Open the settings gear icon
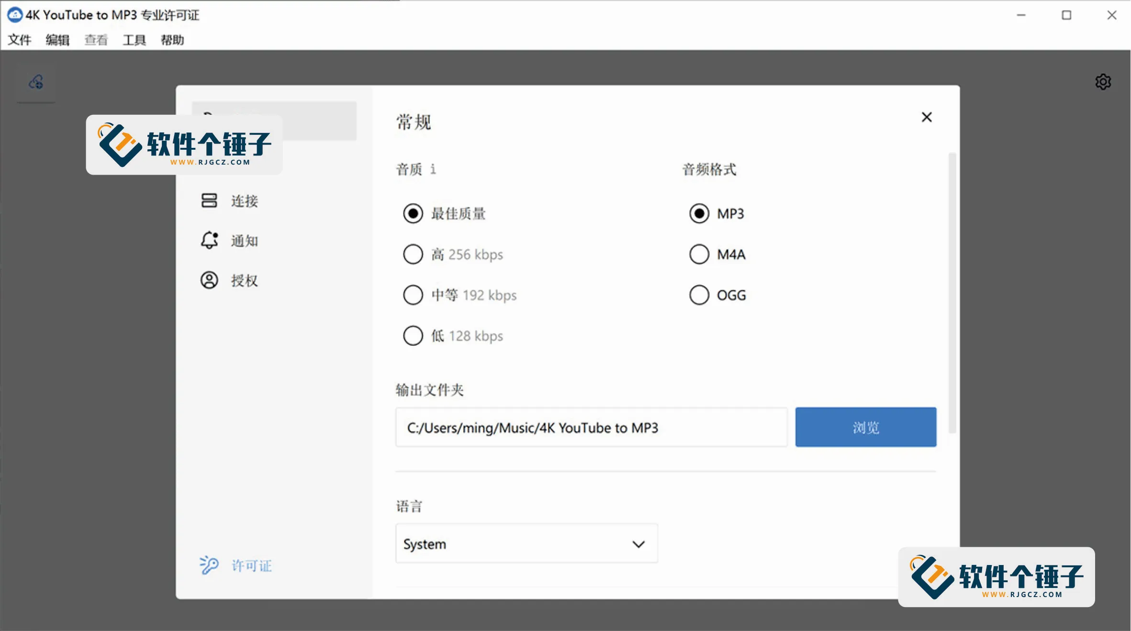The width and height of the screenshot is (1131, 631). [1103, 82]
